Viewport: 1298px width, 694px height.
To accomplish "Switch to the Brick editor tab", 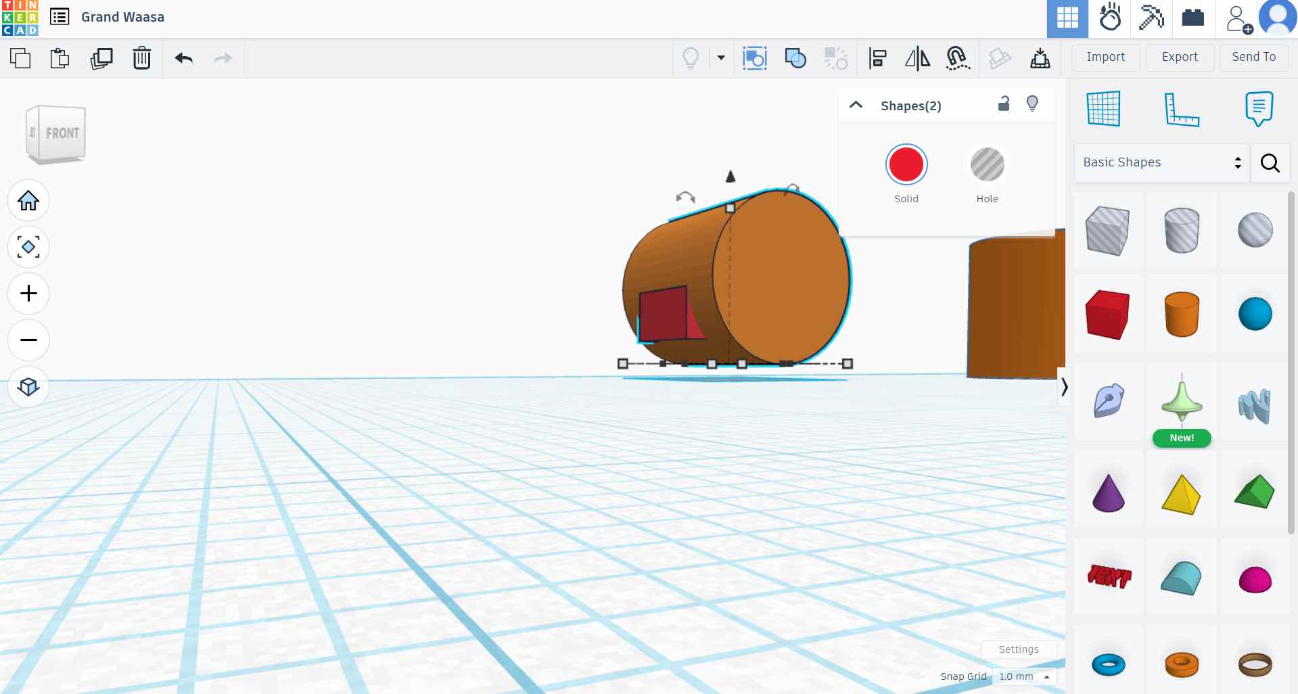I will pos(1192,18).
